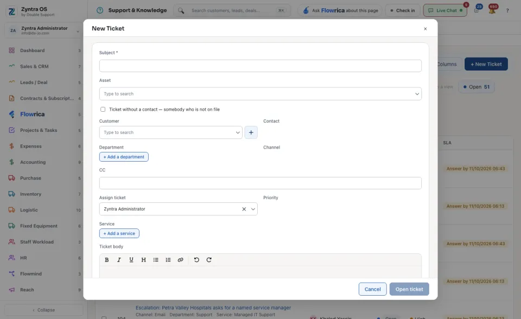Open the question mark help at top right
521x319 pixels.
(507, 11)
